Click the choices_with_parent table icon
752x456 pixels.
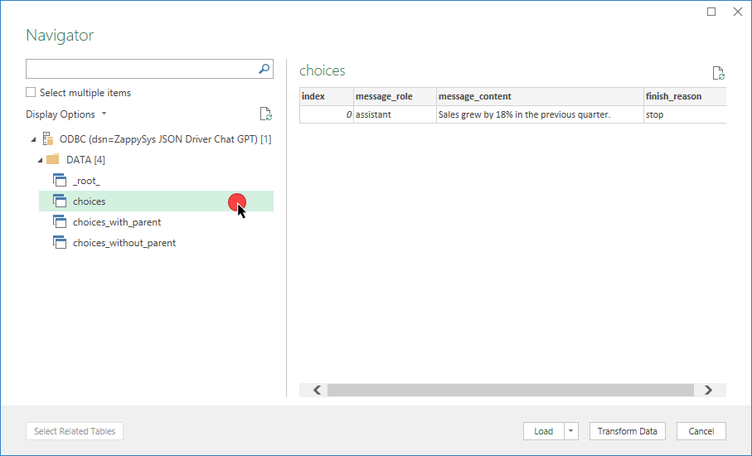pyautogui.click(x=59, y=222)
